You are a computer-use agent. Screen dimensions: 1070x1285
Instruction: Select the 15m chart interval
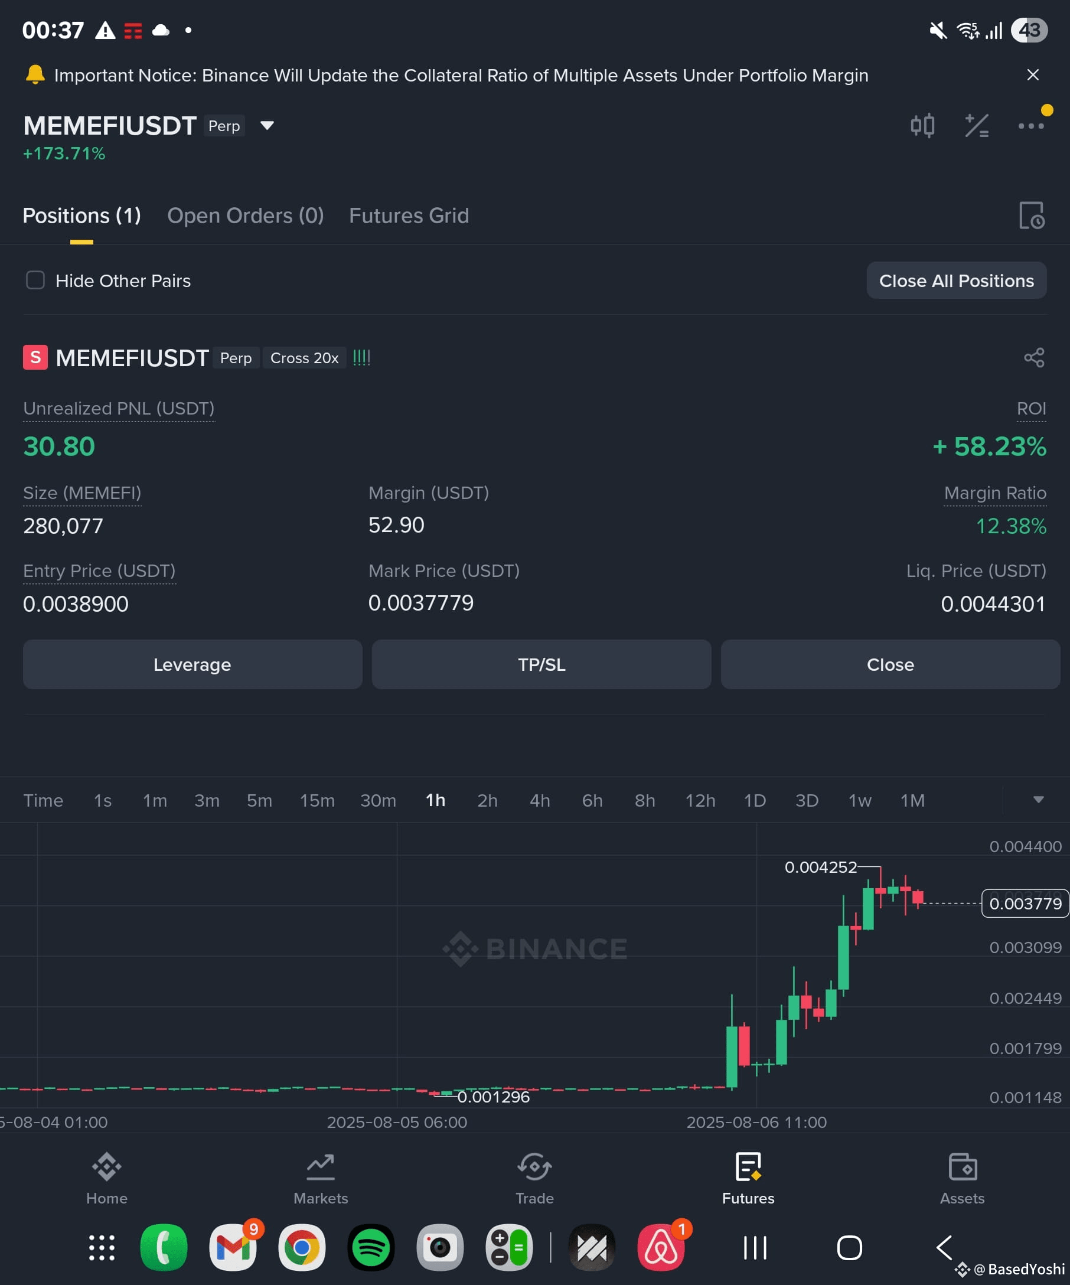point(317,800)
